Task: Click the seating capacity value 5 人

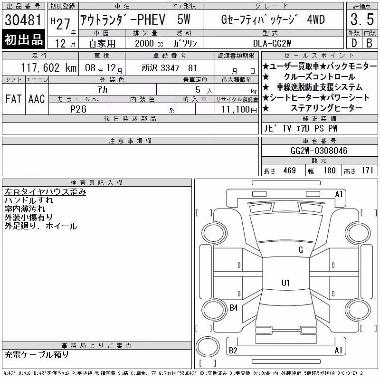Action: tap(204, 90)
